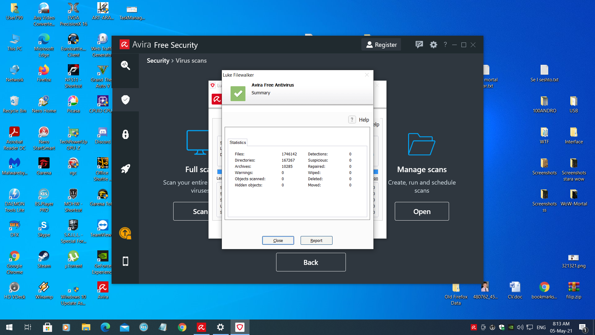Open Avira tray icon in system tray

[474, 327]
